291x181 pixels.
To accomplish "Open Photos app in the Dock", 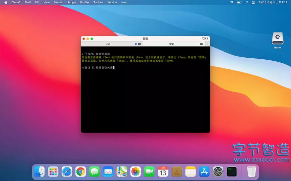I will point(135,172).
